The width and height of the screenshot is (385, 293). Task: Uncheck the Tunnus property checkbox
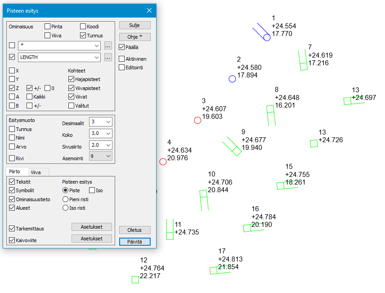pos(83,35)
